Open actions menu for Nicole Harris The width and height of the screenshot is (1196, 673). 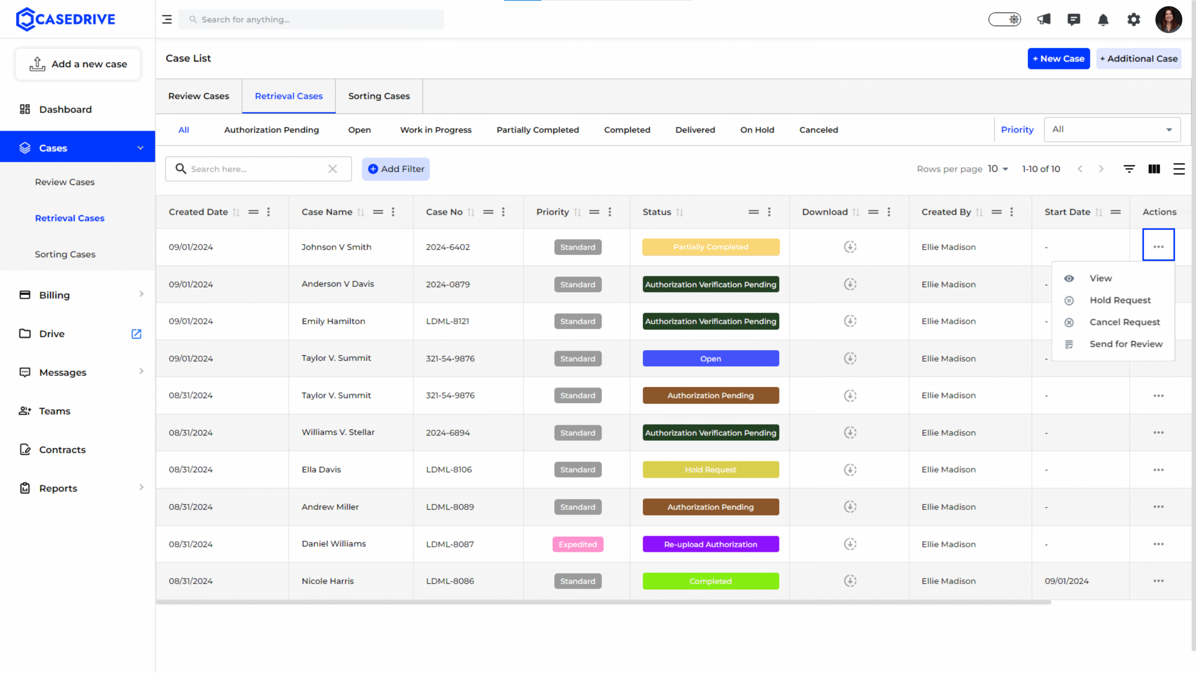(x=1158, y=581)
